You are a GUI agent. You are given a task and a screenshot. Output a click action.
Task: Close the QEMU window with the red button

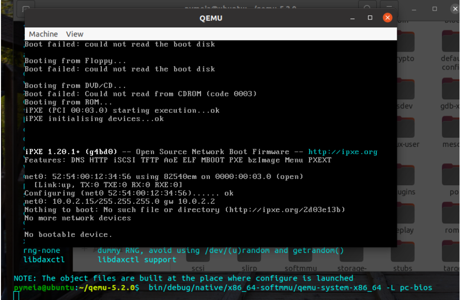click(x=387, y=18)
